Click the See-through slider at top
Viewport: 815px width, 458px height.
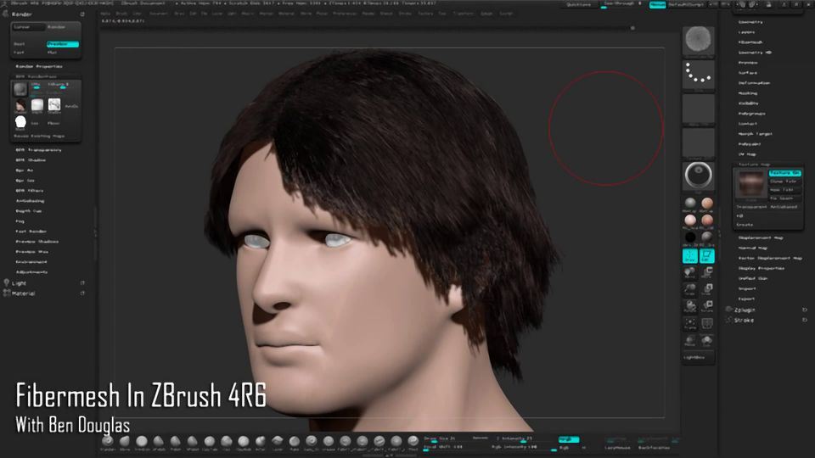[621, 4]
